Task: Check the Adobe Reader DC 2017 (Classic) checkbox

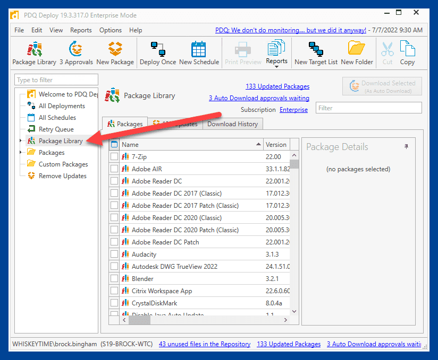Action: coord(114,194)
